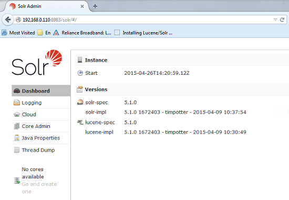The height and width of the screenshot is (200, 289).
Task: Open Most Visited bookmarks menu
Action: tap(18, 33)
